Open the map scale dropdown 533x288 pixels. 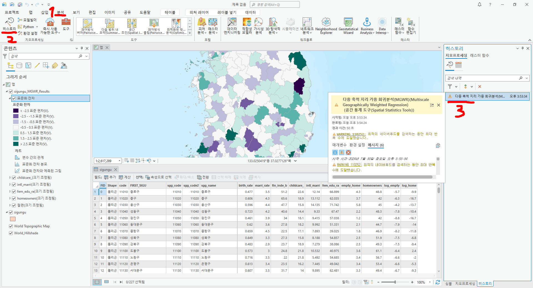point(120,161)
